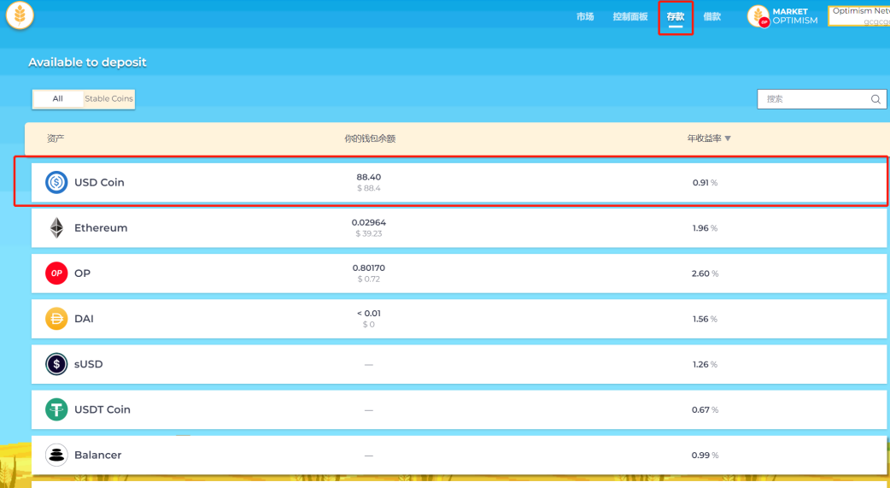
Task: Click the green USDT Coin icon
Action: (56, 409)
